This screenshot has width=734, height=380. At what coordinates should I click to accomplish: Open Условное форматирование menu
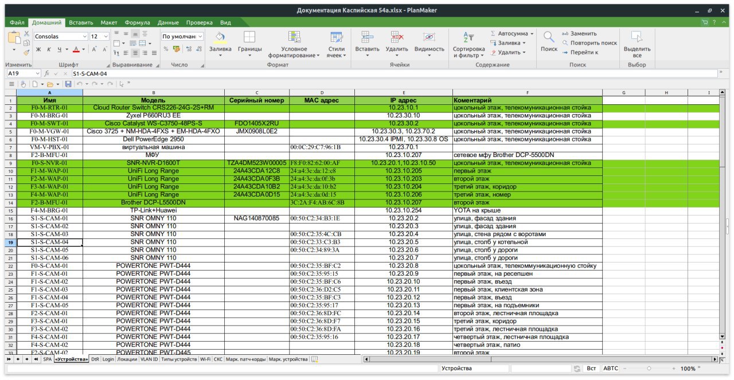(294, 45)
